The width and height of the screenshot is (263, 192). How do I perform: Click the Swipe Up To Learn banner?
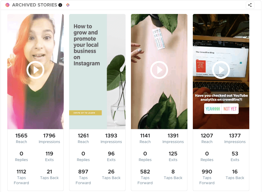coord(86,113)
